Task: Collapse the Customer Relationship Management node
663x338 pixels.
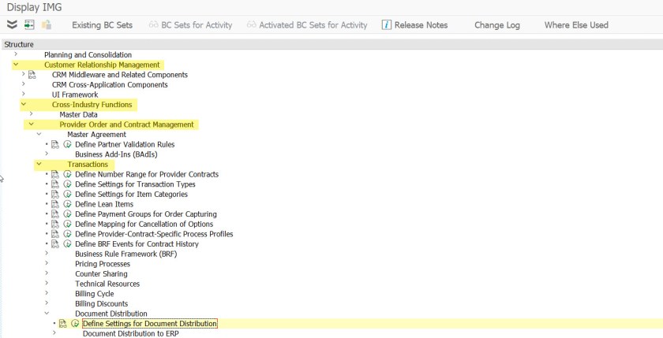Action: [x=16, y=65]
